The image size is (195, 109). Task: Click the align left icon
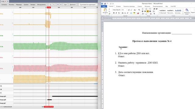coord(143,12)
